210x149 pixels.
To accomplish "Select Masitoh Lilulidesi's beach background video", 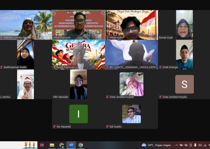I will click(x=26, y=25).
